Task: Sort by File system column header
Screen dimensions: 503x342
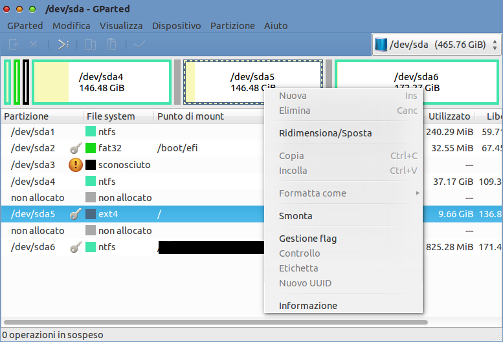Action: [118, 116]
